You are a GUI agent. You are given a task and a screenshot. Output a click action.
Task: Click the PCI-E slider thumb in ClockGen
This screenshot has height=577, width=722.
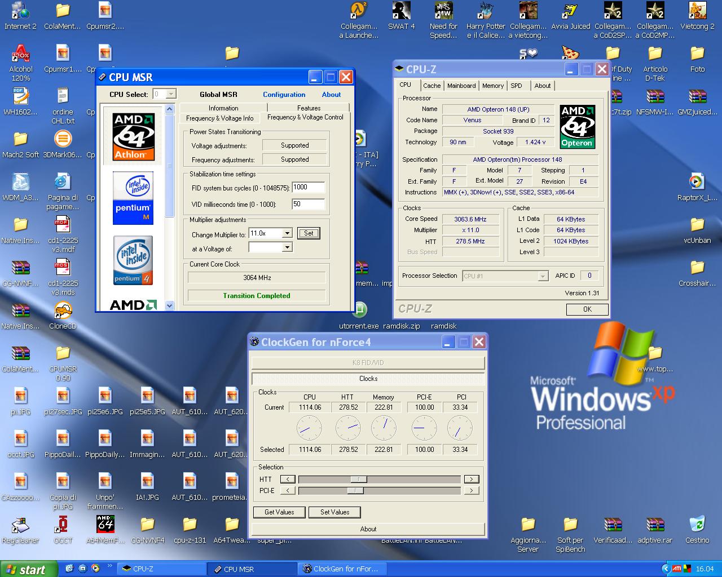coord(355,491)
